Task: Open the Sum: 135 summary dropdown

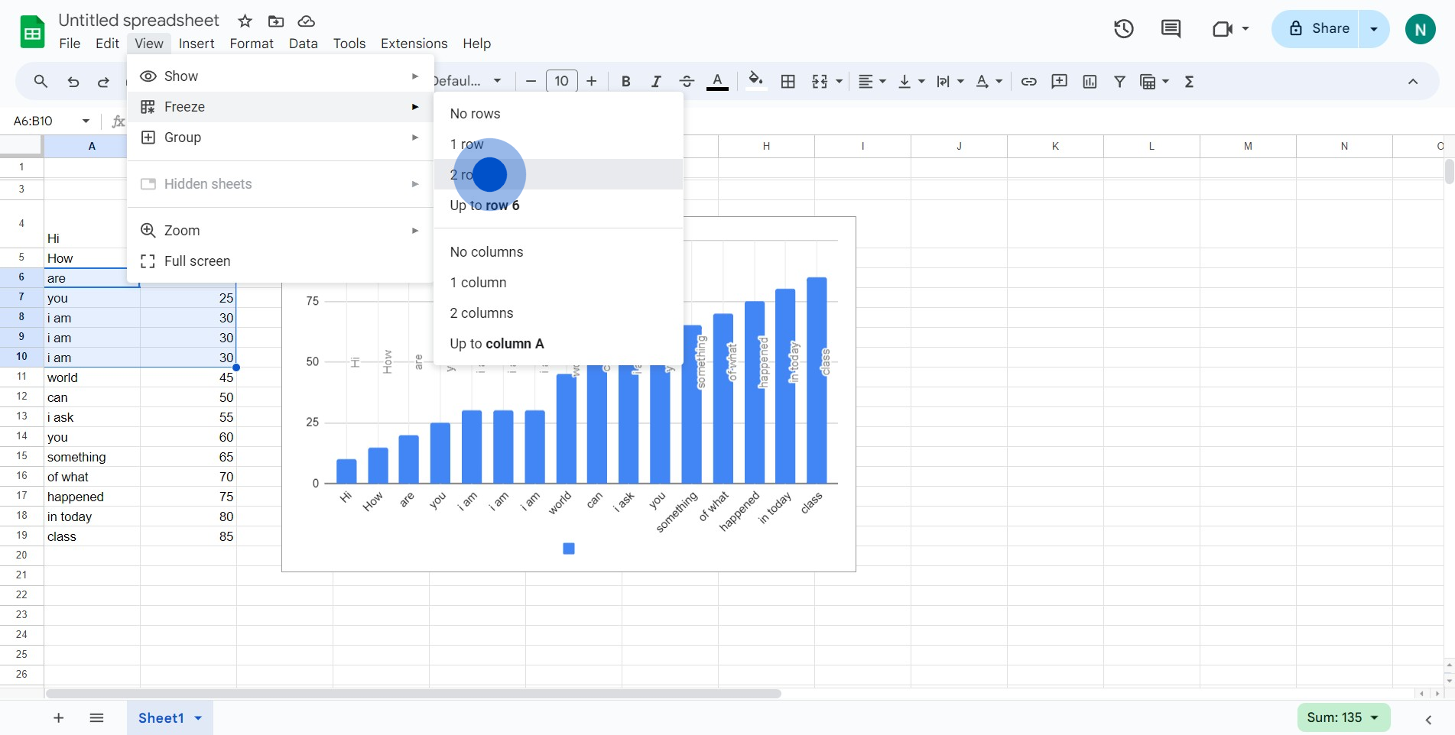Action: pos(1343,717)
